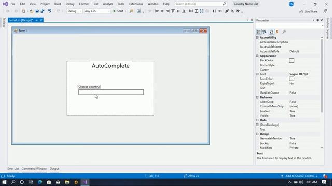Collapse the Accessibility category

click(257, 37)
